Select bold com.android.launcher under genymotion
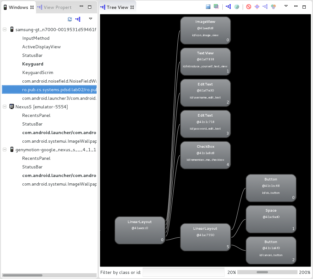 59,175
